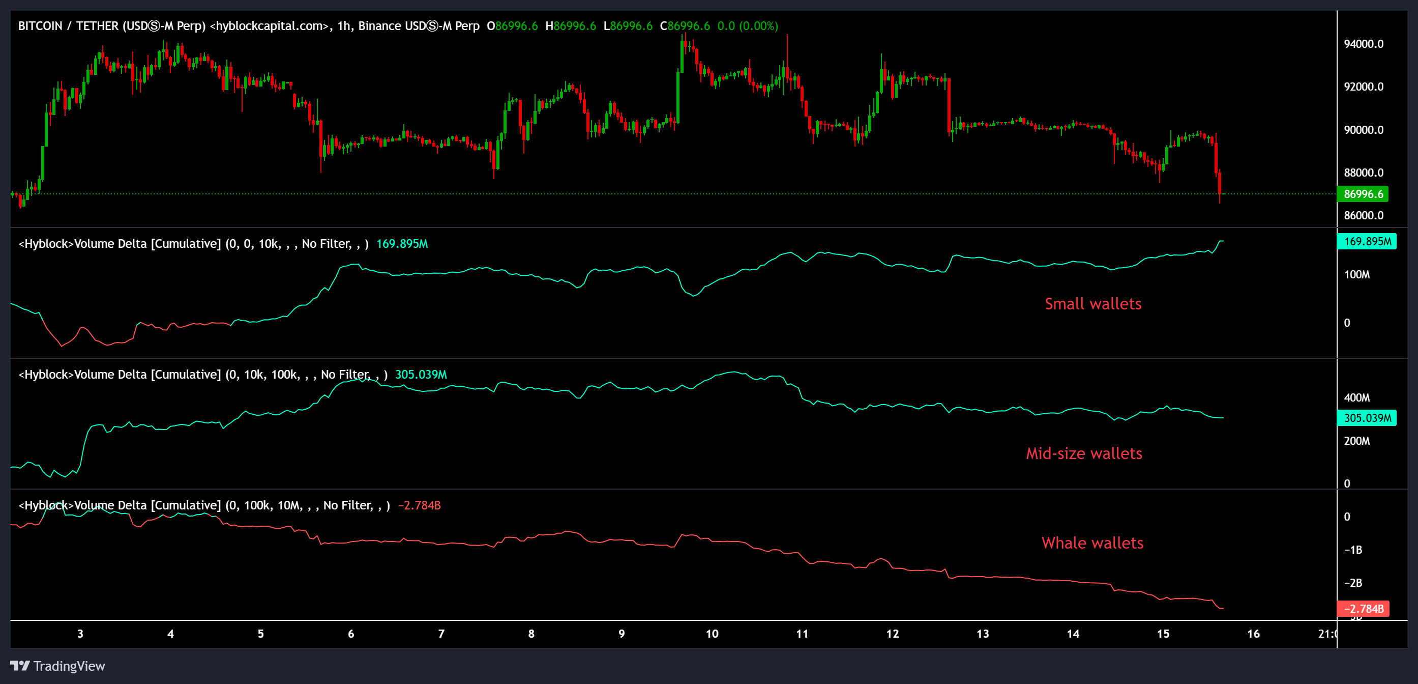This screenshot has height=684, width=1418.
Task: Click the Mid-size wallets text annotation
Action: tap(1084, 453)
